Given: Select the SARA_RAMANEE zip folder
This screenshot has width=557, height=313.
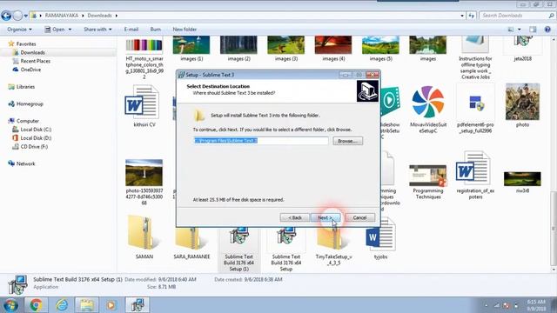Looking at the screenshot, I should click(x=191, y=242).
